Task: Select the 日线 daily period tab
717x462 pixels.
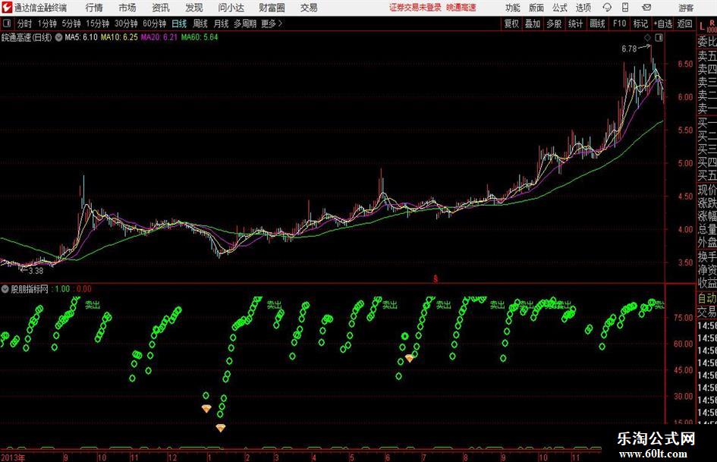Action: [x=179, y=24]
